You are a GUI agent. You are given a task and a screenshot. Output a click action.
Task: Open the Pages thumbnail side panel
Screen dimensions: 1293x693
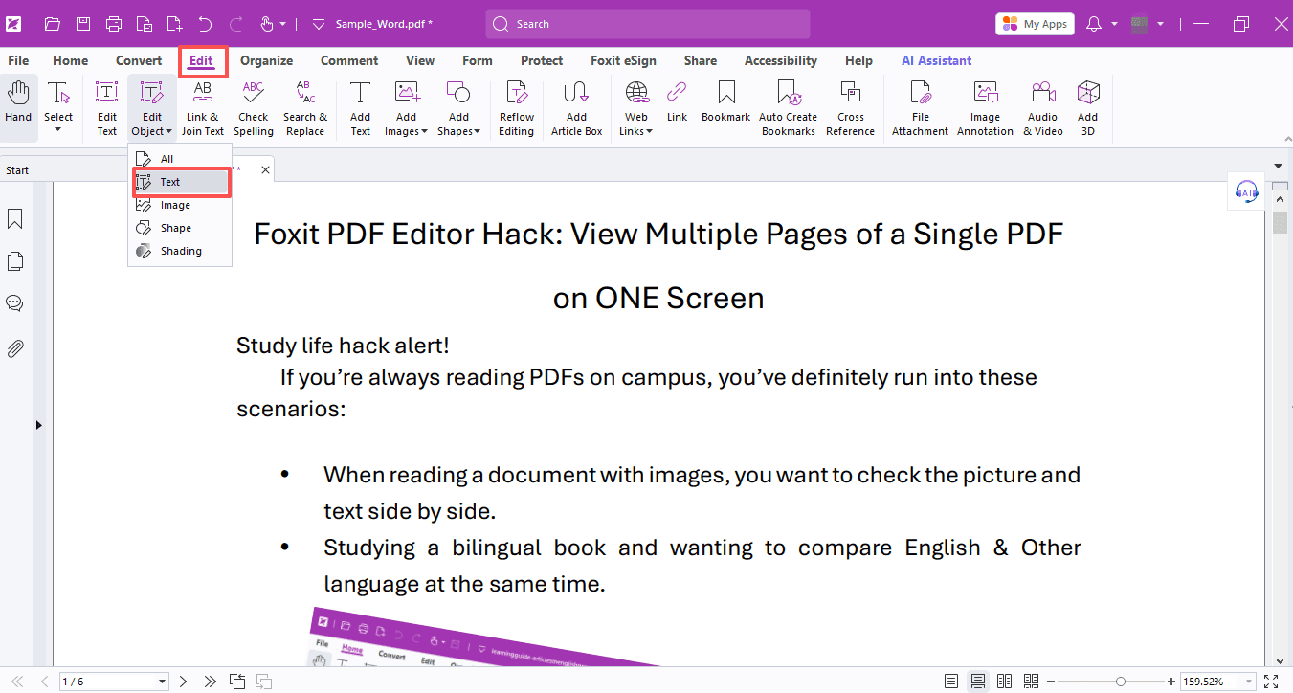15,261
